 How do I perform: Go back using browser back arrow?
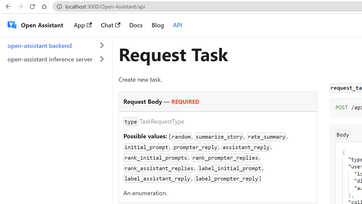coord(8,7)
